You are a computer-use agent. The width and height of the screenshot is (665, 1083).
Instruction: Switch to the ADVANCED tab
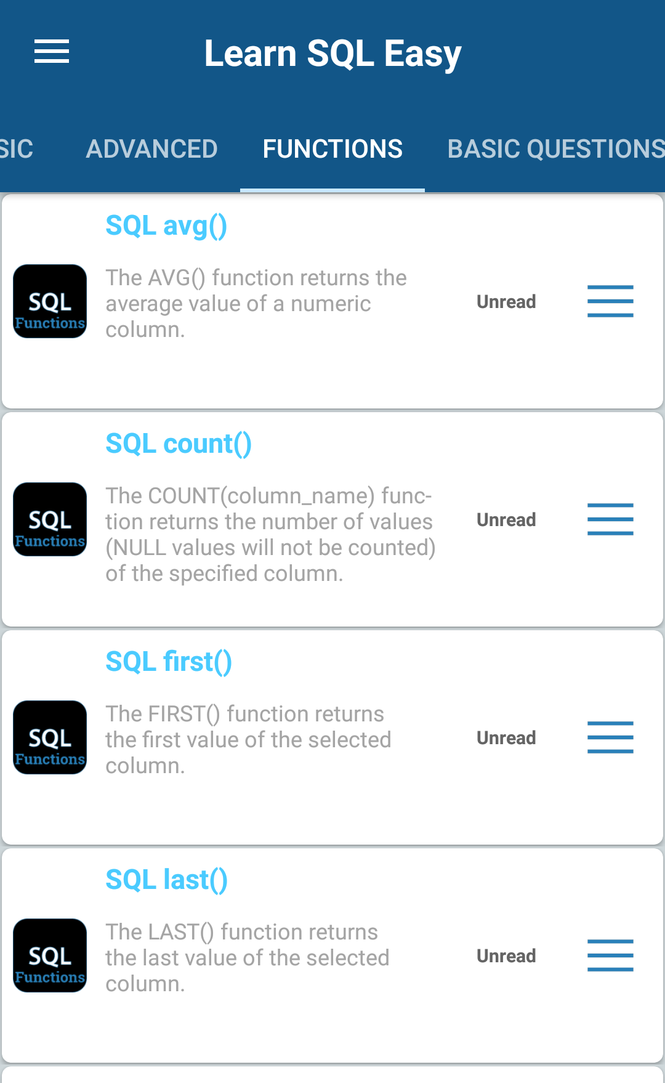pyautogui.click(x=151, y=149)
